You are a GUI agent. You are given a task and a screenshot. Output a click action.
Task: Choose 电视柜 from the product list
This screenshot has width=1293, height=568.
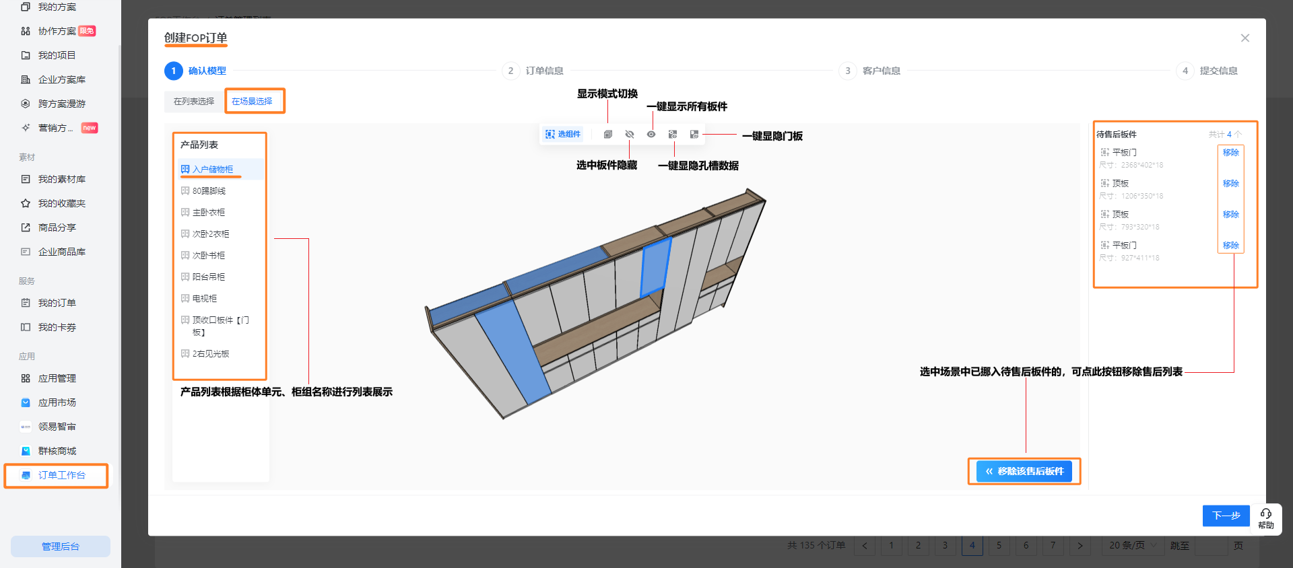pos(205,299)
